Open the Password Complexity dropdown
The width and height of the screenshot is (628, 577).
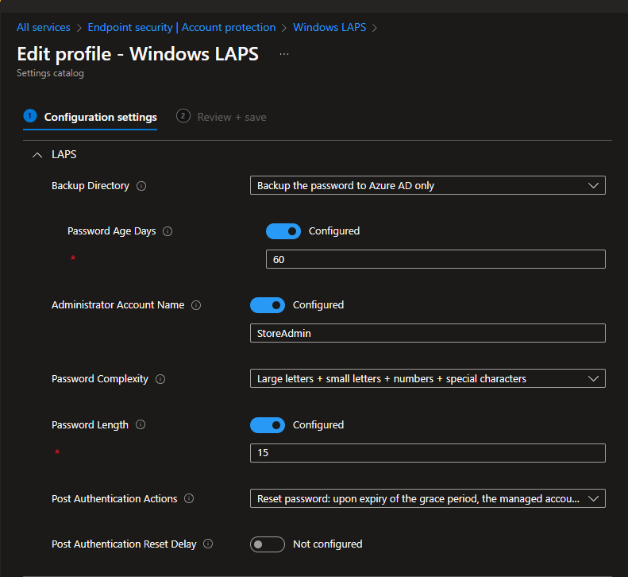pos(428,378)
